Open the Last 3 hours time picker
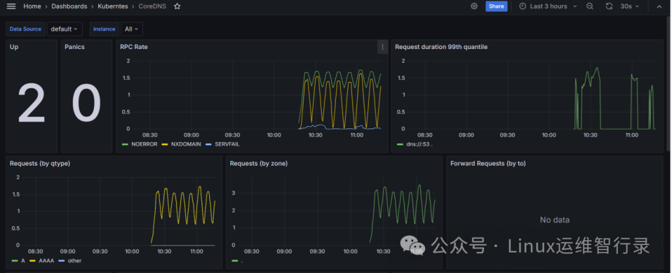Image resolution: width=672 pixels, height=273 pixels. [548, 6]
